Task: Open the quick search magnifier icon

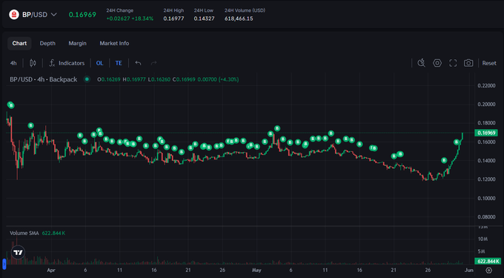Action: pyautogui.click(x=421, y=63)
